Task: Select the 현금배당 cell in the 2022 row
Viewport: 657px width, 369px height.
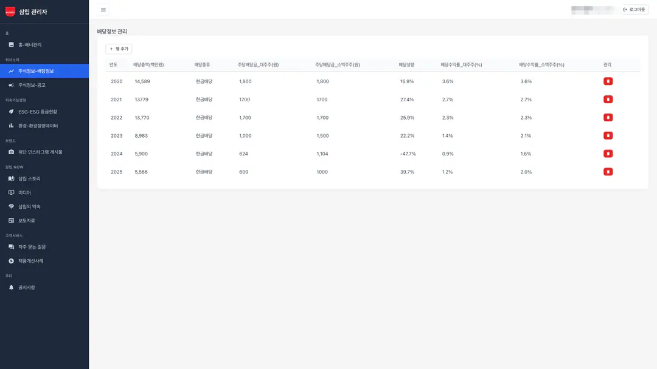Action: coord(204,118)
